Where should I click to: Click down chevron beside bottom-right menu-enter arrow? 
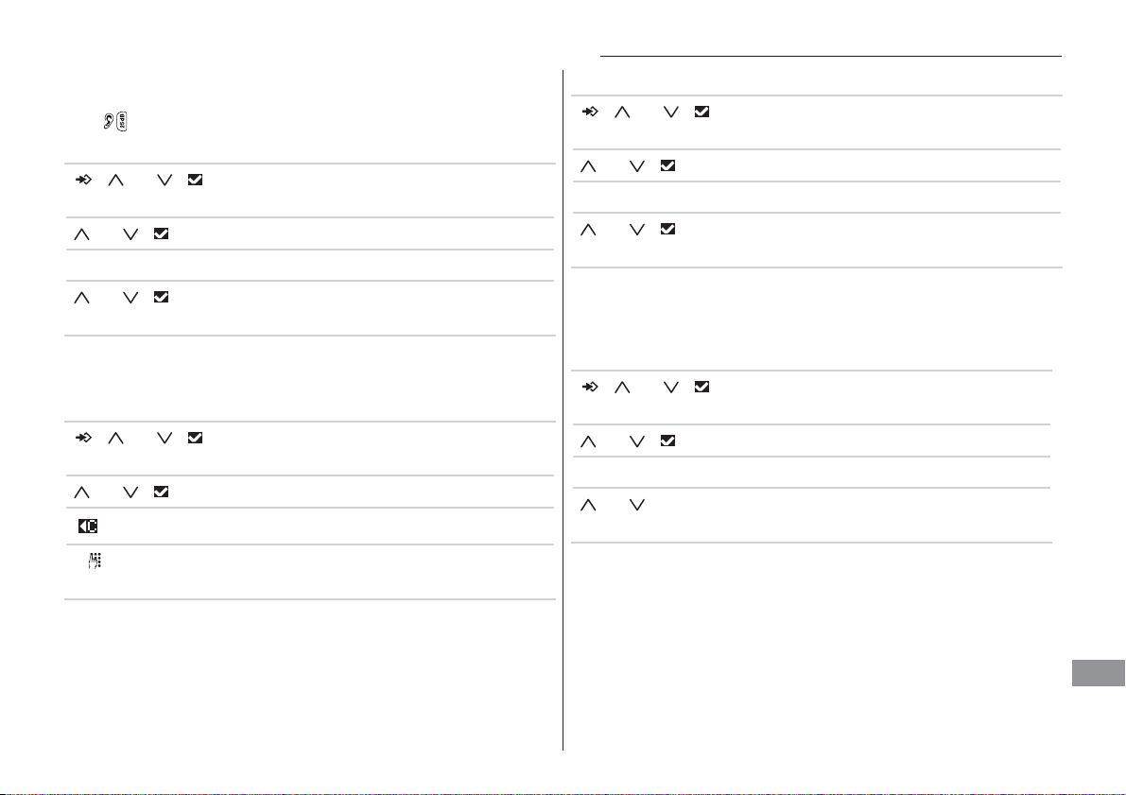coord(670,388)
